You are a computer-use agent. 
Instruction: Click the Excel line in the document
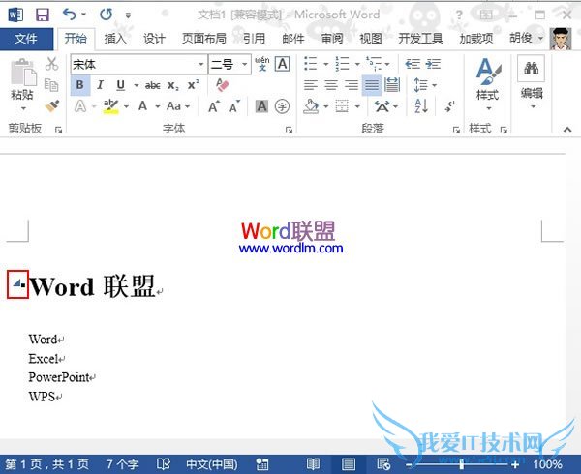(44, 358)
